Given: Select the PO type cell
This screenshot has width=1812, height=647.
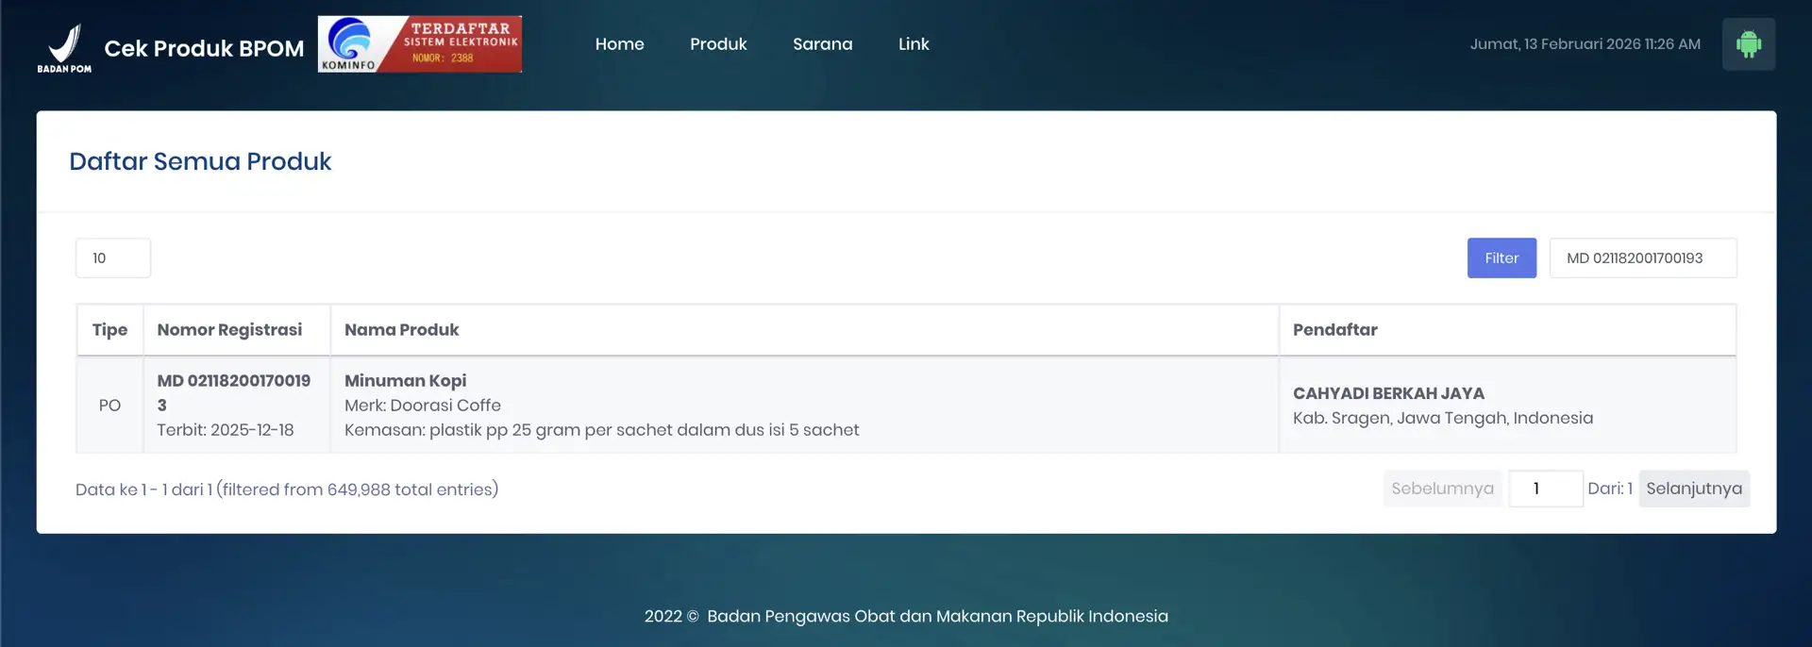Looking at the screenshot, I should point(109,406).
